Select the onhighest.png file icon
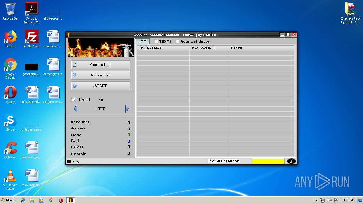The image size is (363, 204). pyautogui.click(x=31, y=125)
